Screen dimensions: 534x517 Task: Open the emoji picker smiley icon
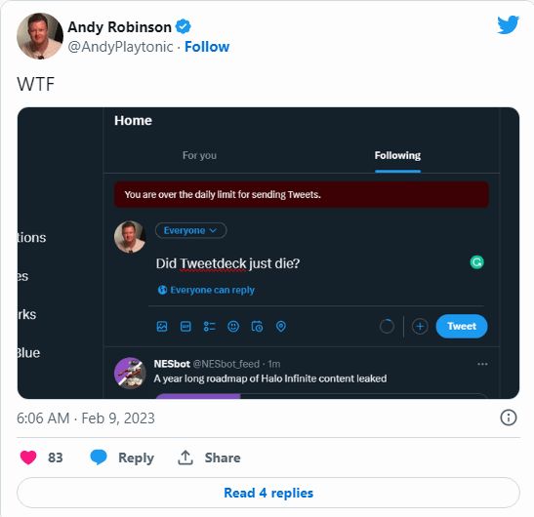coord(233,327)
